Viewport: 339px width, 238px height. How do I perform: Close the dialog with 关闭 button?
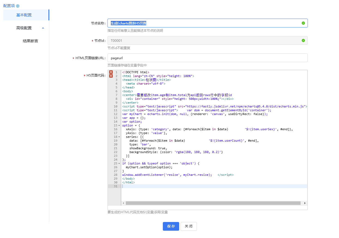pyautogui.click(x=189, y=226)
